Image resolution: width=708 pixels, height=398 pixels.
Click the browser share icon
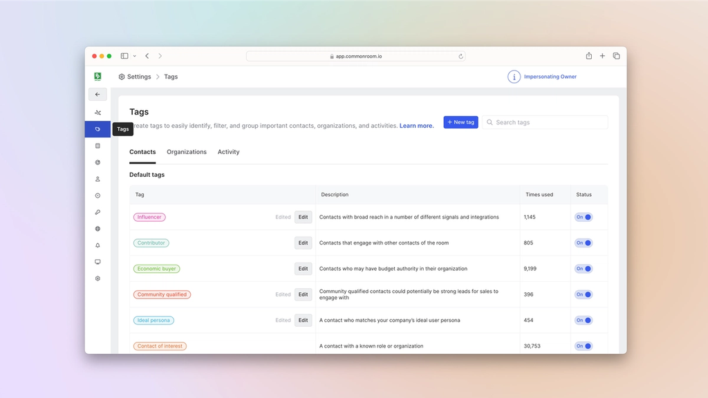(x=589, y=56)
